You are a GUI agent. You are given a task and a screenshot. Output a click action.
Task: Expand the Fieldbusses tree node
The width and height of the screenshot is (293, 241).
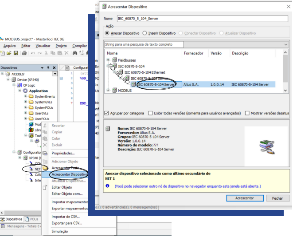(108, 60)
